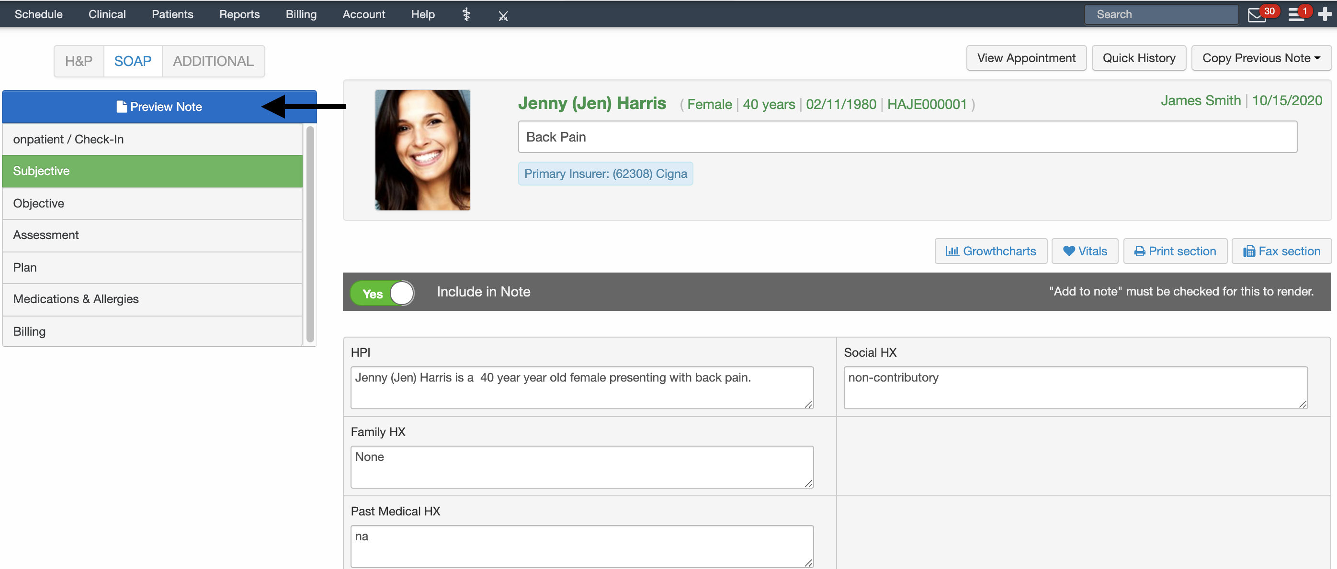Click the HPI text area
Image resolution: width=1337 pixels, height=569 pixels.
pos(582,388)
